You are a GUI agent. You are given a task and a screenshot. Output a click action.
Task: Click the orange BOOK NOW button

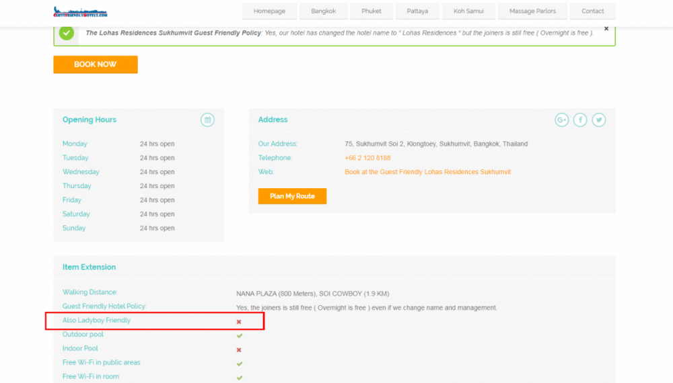(96, 65)
